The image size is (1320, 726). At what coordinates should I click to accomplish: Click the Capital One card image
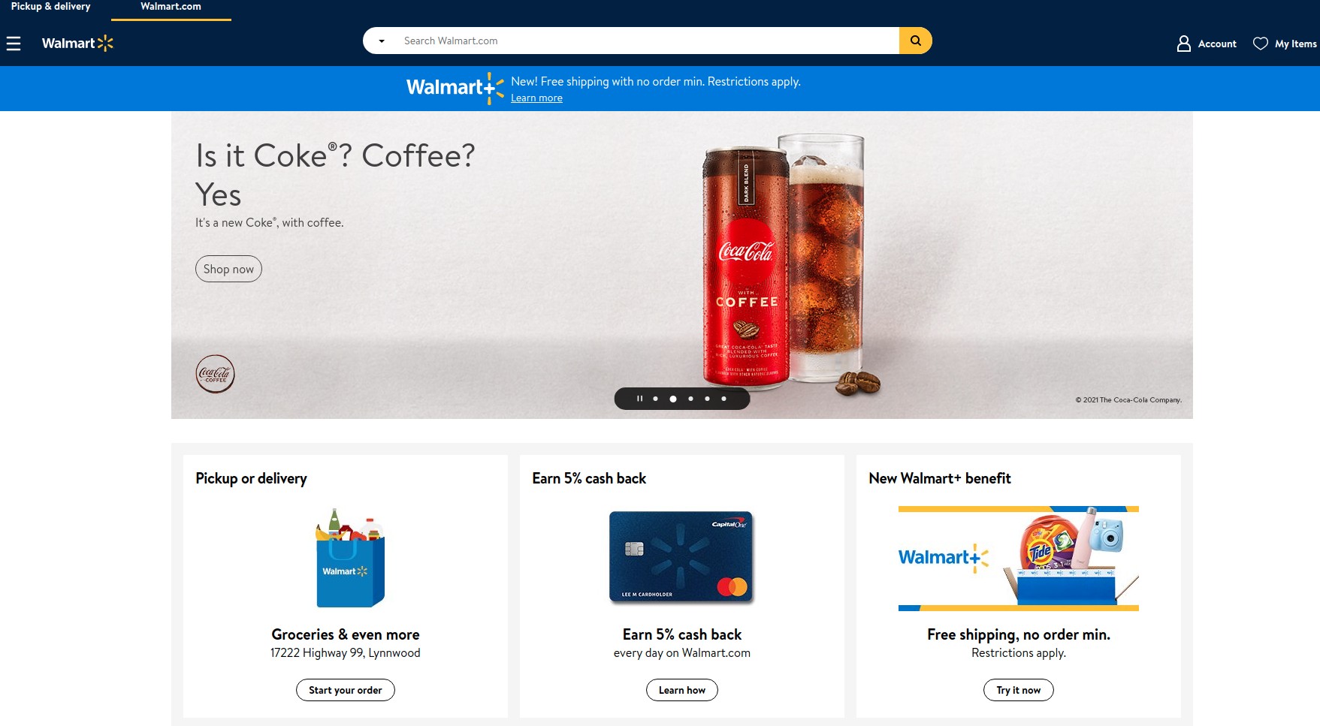[681, 557]
